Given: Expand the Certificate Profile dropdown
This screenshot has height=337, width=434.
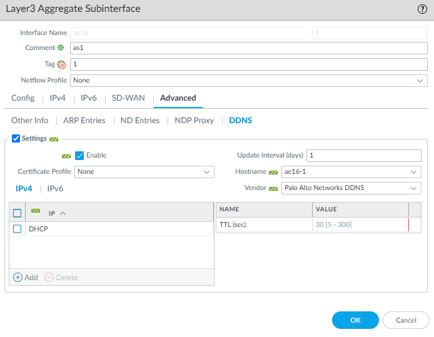Looking at the screenshot, I should pyautogui.click(x=144, y=171).
